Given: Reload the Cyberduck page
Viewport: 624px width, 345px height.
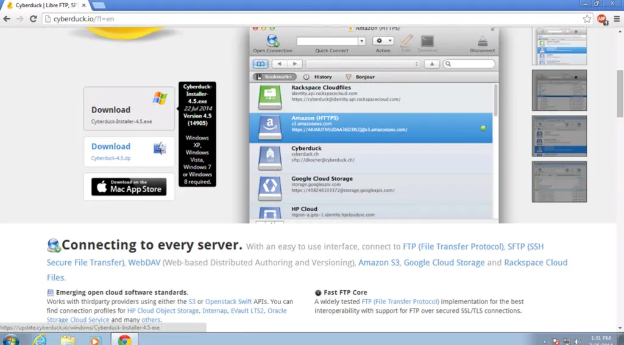Looking at the screenshot, I should [34, 19].
